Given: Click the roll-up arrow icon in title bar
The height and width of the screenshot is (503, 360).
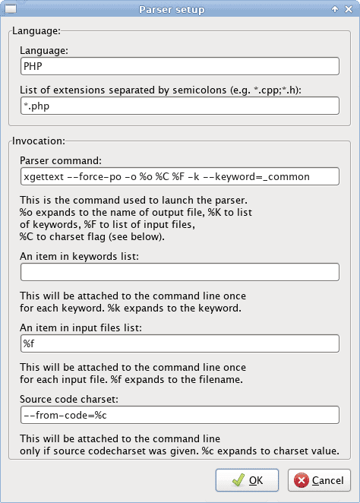Looking at the screenshot, I should click(x=335, y=9).
